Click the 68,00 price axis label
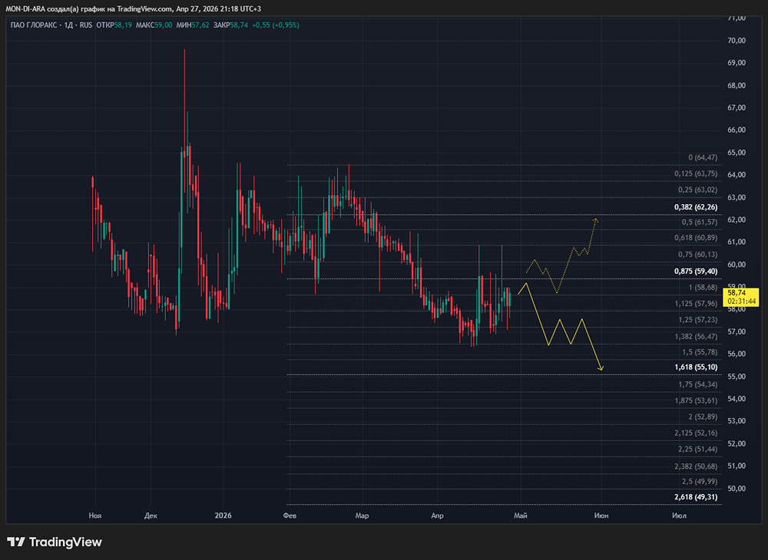Image resolution: width=768 pixels, height=560 pixels. click(x=737, y=86)
